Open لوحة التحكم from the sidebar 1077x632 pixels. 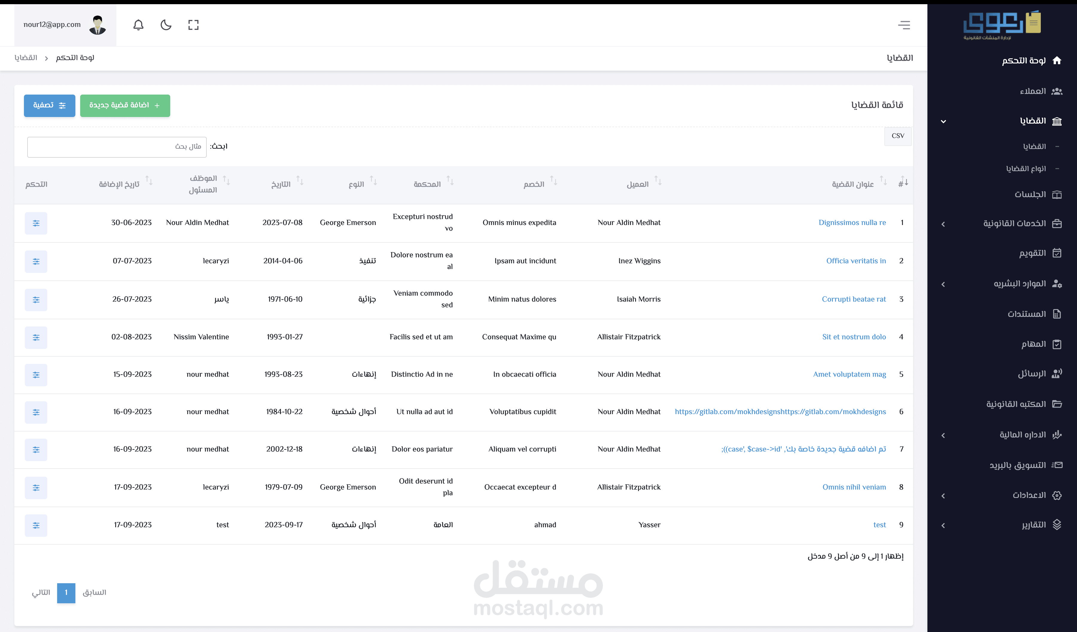1023,61
